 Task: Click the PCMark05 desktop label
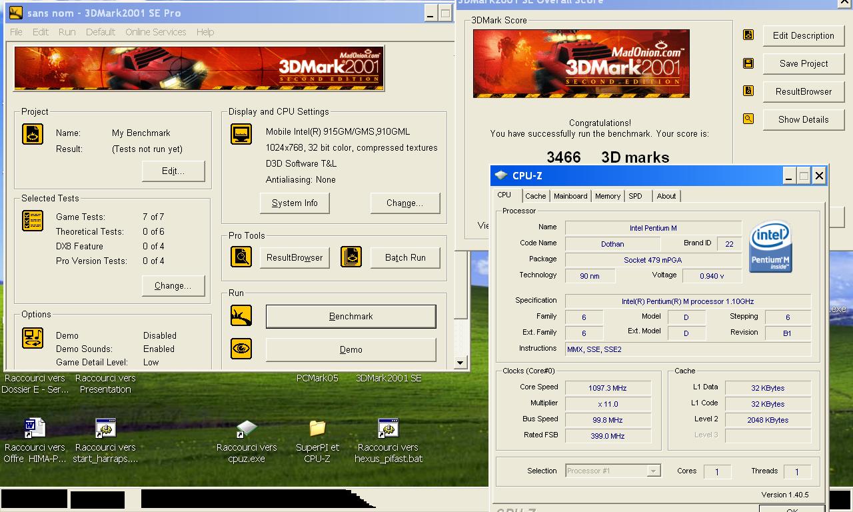click(317, 378)
